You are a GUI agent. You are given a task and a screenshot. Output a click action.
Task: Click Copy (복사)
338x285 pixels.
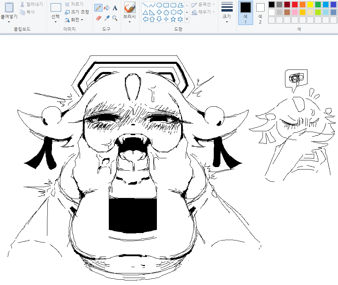point(27,12)
